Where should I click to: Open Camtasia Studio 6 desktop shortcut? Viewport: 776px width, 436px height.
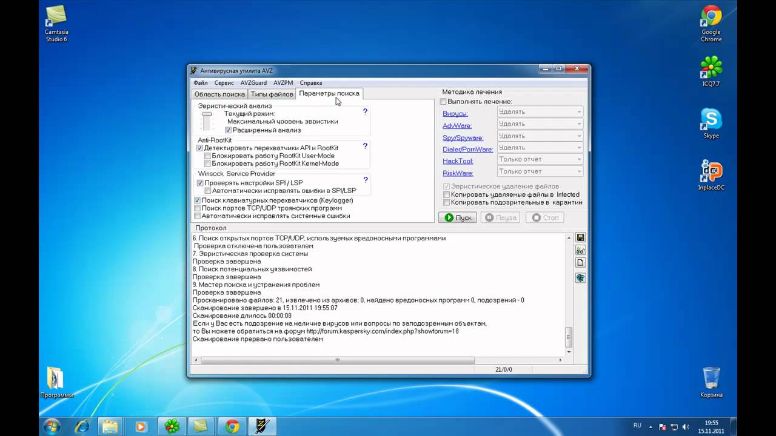click(x=56, y=24)
